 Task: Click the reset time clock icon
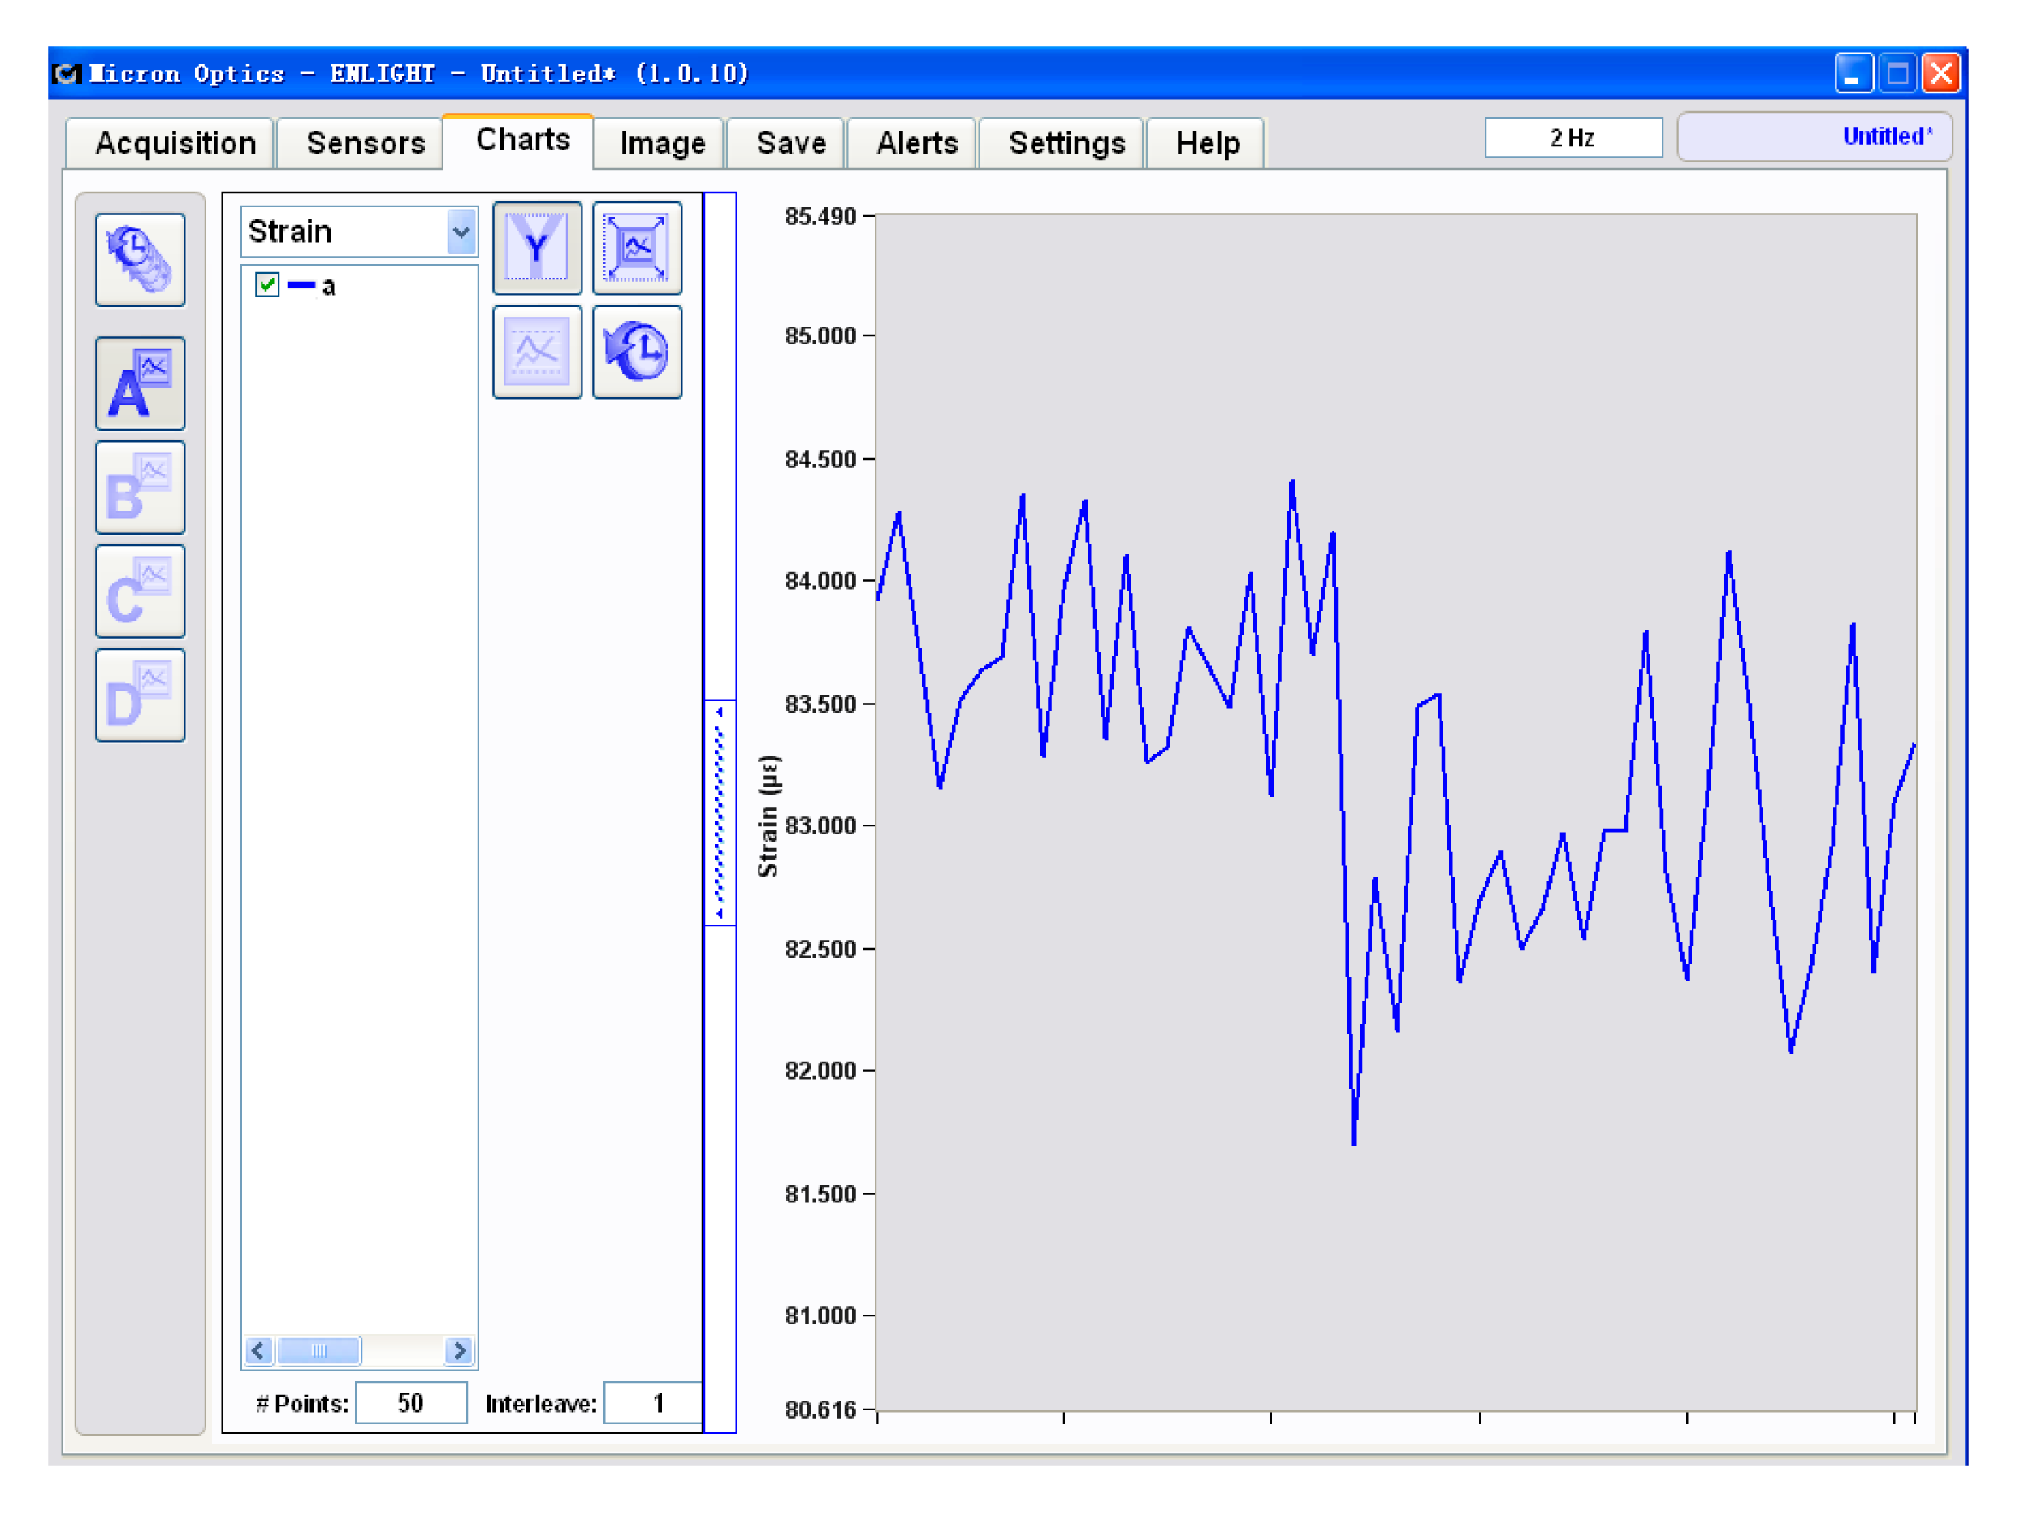pyautogui.click(x=637, y=352)
